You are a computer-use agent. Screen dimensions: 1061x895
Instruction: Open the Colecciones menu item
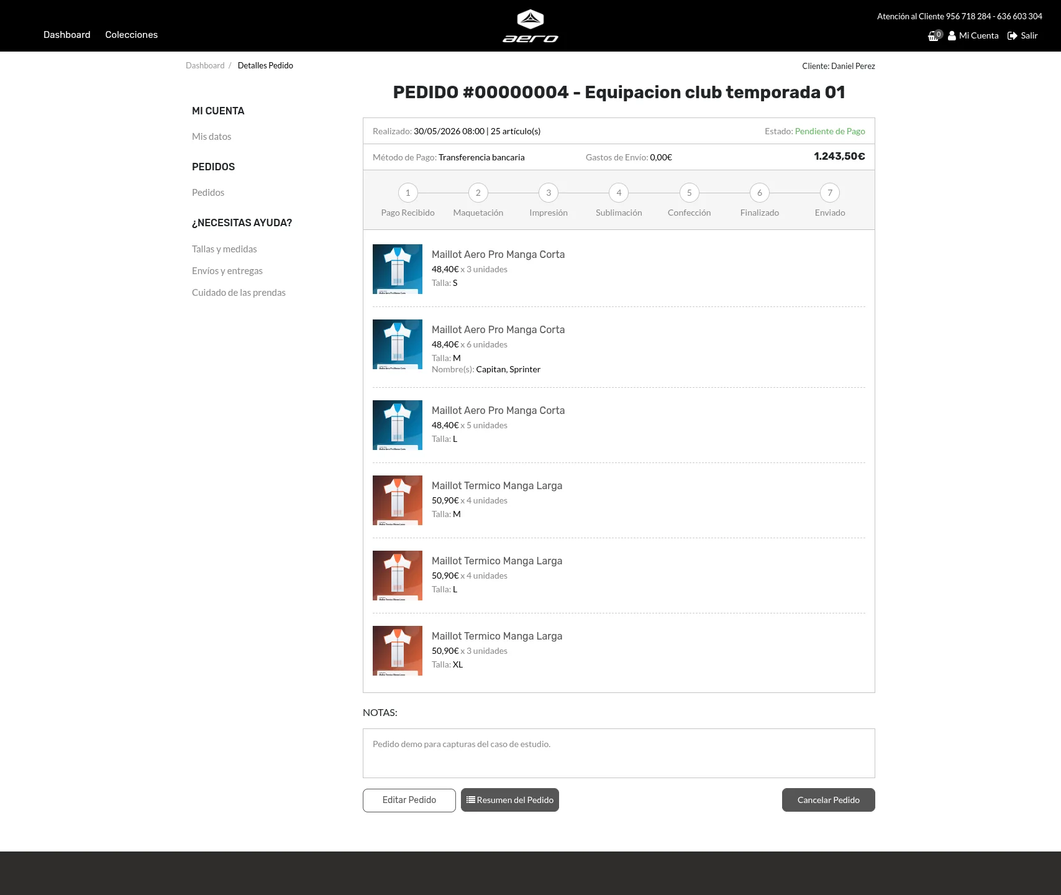click(132, 35)
